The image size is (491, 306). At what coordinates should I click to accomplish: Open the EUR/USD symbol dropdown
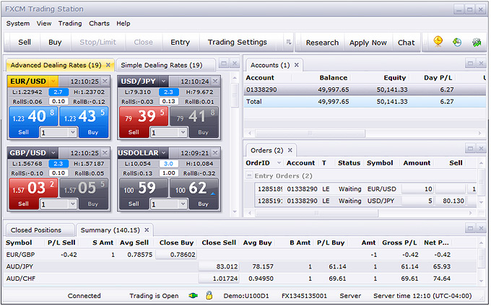pos(53,82)
